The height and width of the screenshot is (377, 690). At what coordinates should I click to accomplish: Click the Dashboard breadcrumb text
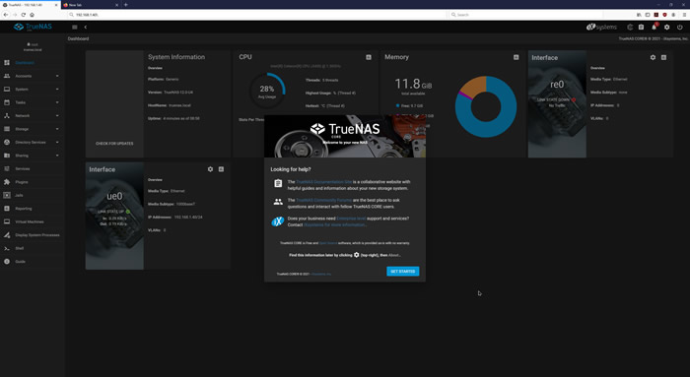tap(78, 38)
